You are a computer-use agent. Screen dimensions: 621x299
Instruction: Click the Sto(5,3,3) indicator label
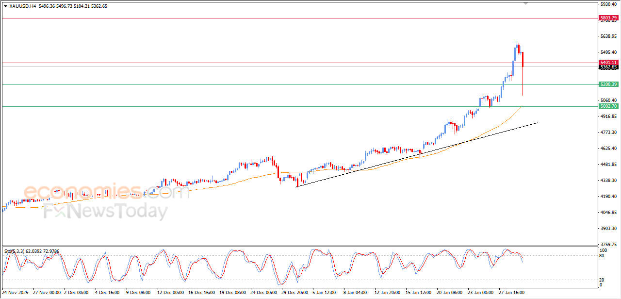[x=14, y=251]
